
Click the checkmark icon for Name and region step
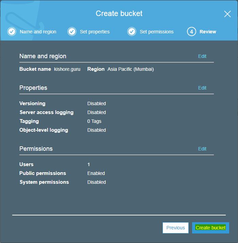pos(12,32)
